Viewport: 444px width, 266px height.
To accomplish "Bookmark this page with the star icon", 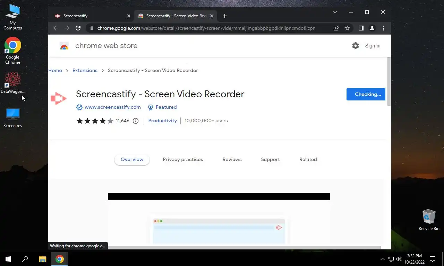I will pyautogui.click(x=347, y=28).
